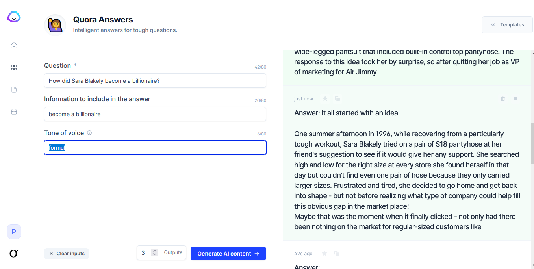This screenshot has width=534, height=269.
Task: Focus the Question input field
Action: [155, 81]
